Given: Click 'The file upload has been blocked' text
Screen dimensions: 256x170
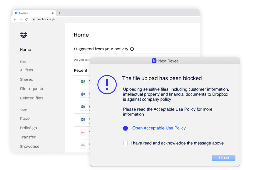Looking at the screenshot, I should pyautogui.click(x=162, y=78).
